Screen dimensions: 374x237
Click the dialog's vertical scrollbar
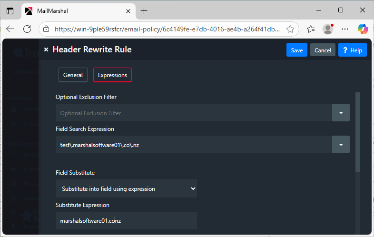click(x=358, y=133)
